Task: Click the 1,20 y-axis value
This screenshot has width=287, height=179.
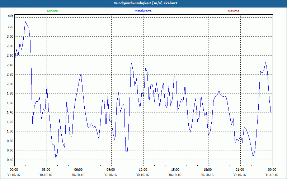Action: [x=11, y=122]
